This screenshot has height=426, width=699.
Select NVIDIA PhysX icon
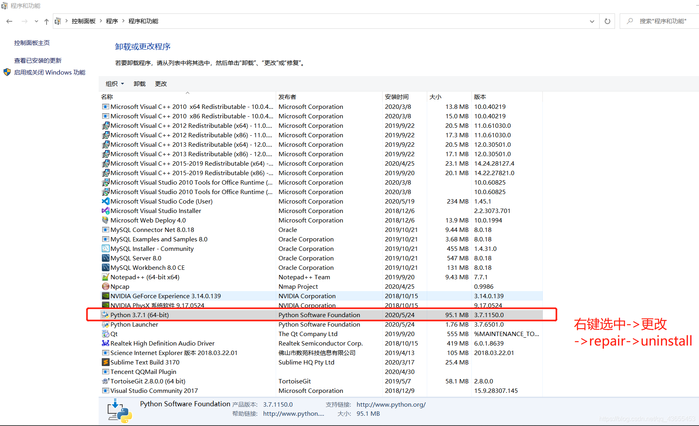[105, 305]
